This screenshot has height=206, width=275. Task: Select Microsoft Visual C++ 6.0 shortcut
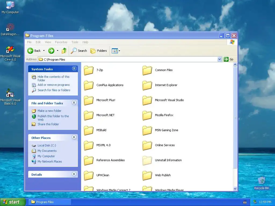coord(10,54)
